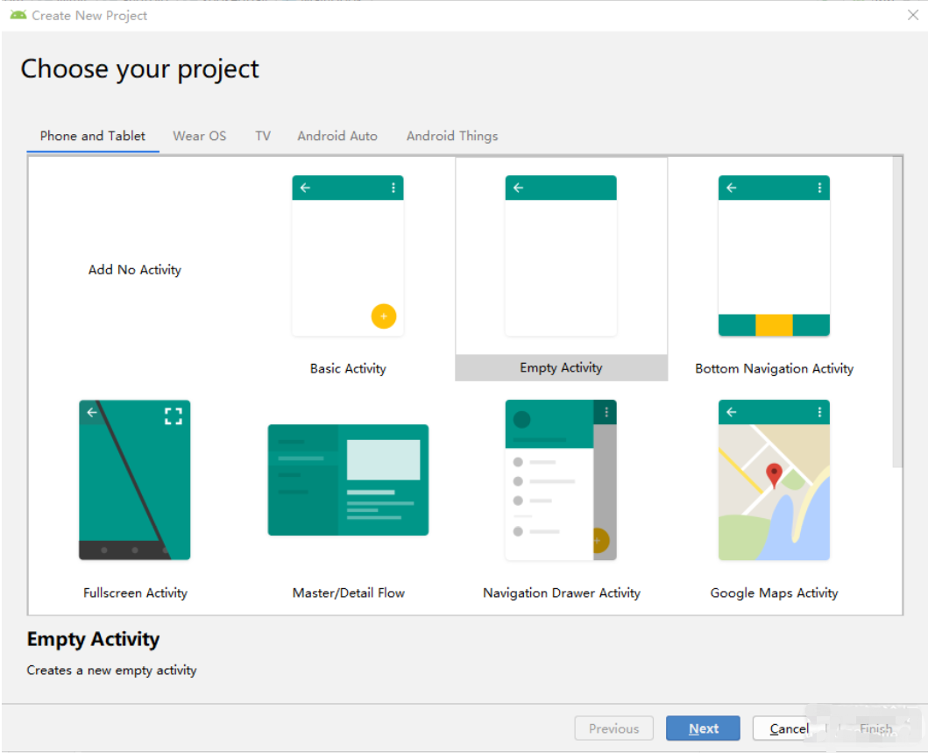Open the Android Things tab

452,136
